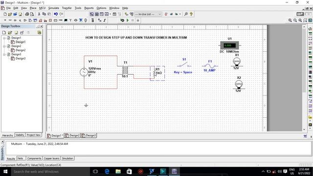This screenshot has width=313, height=176.
Task: Open the Transfer menu
Action: [x=67, y=8]
